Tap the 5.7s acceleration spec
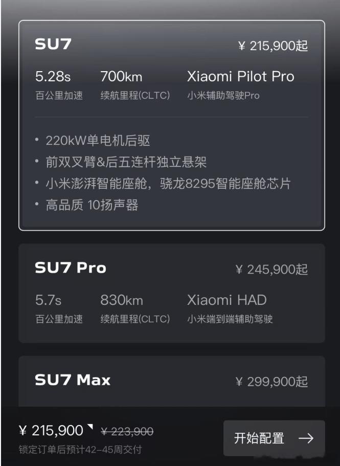Viewport: 340px width, 466px height. (x=48, y=300)
